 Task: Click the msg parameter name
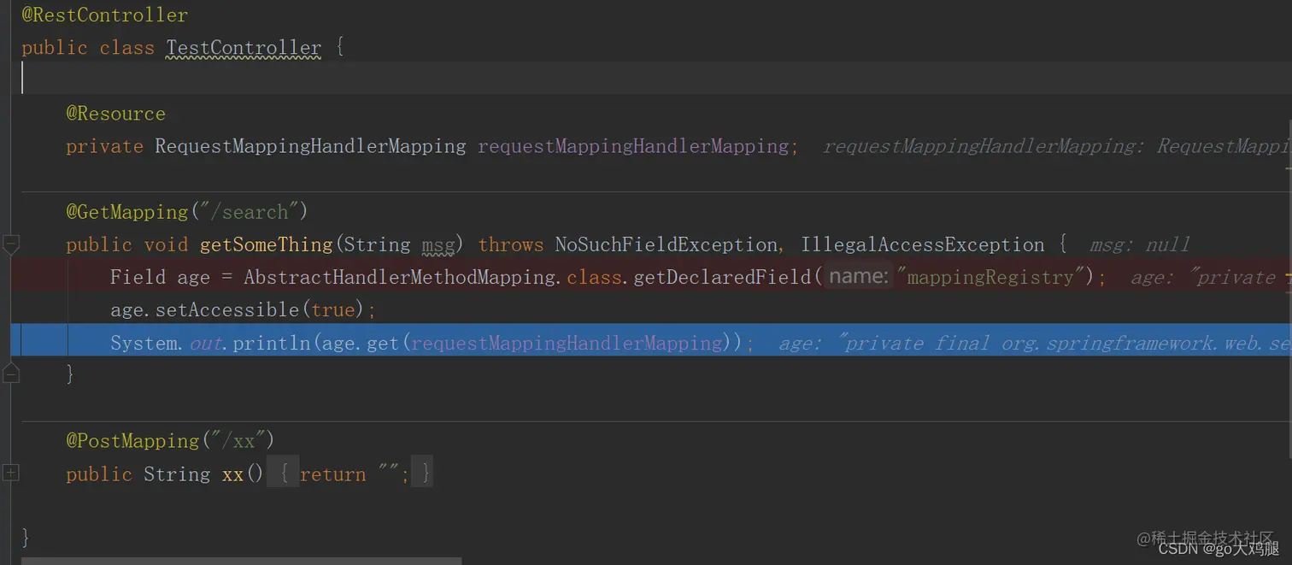tap(438, 245)
